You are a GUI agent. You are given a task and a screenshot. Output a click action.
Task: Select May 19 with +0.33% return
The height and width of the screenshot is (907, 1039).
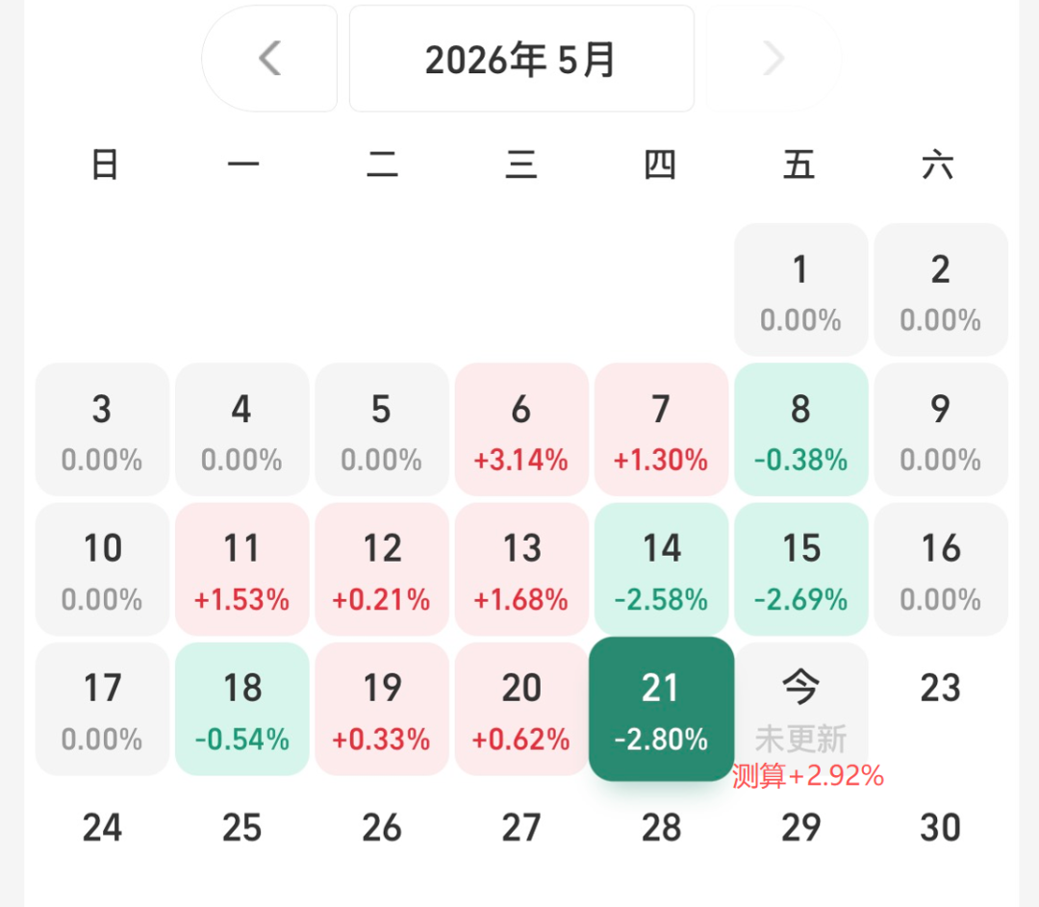382,709
